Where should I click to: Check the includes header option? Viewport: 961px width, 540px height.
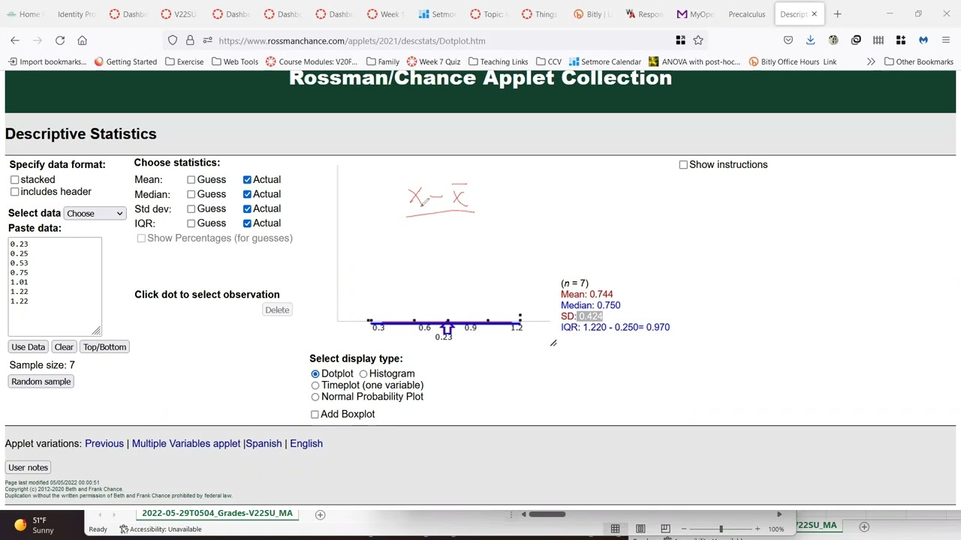(14, 192)
